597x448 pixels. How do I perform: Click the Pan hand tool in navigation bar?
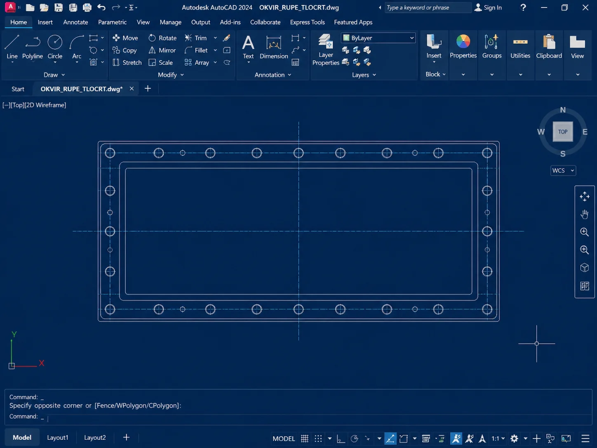(585, 214)
